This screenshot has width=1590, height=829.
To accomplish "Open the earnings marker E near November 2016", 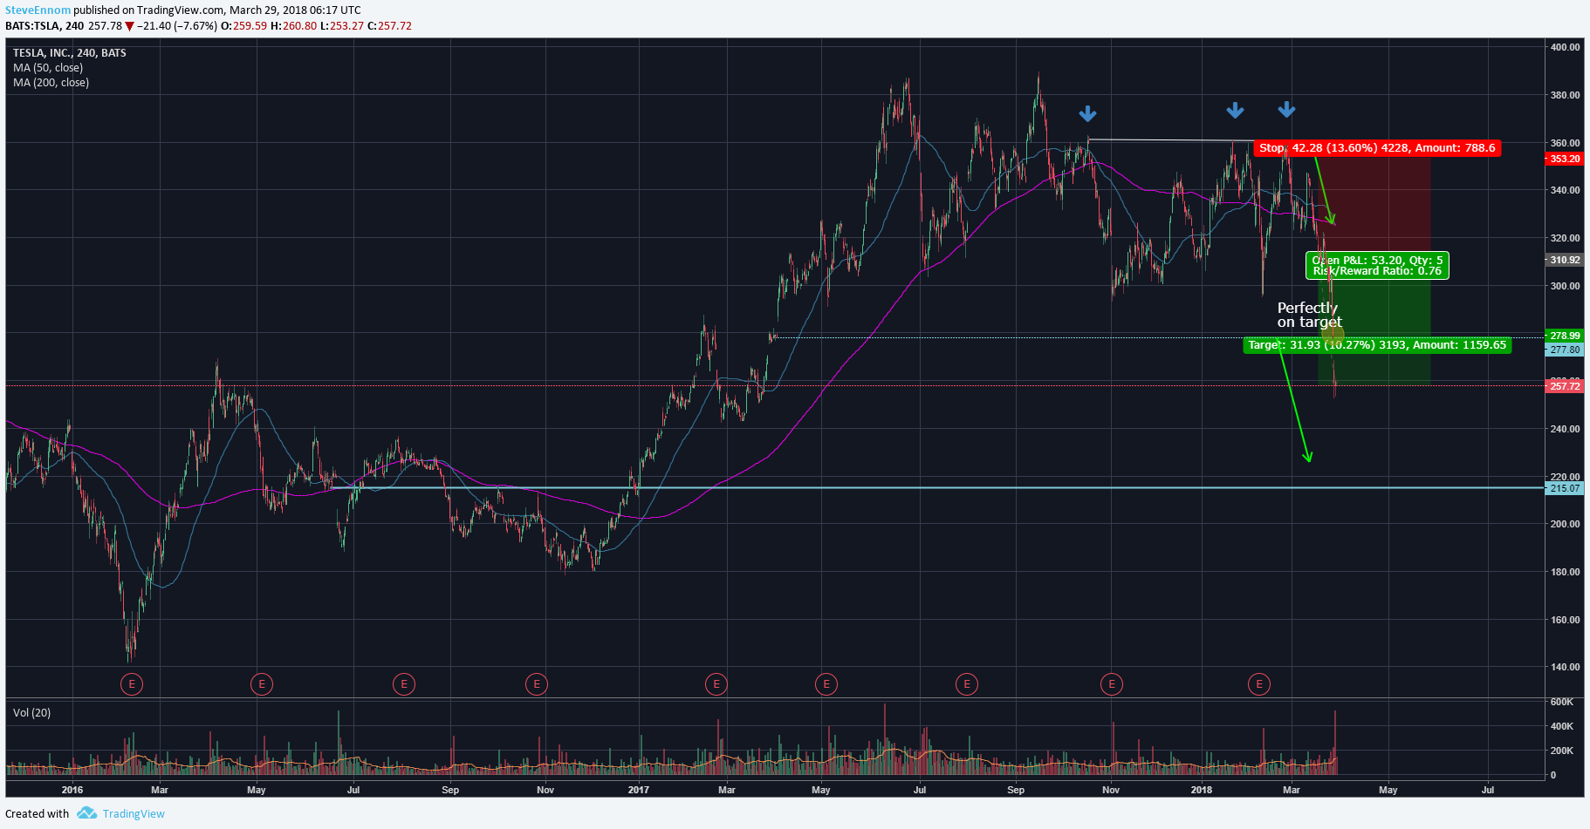I will 537,684.
